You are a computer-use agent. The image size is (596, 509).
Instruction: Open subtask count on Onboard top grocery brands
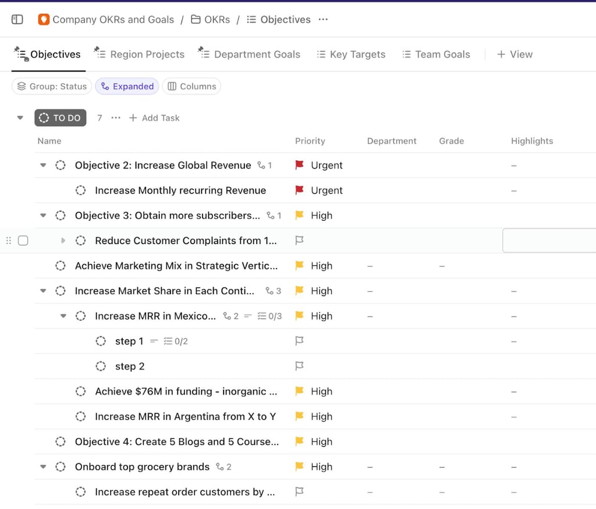pyautogui.click(x=223, y=467)
